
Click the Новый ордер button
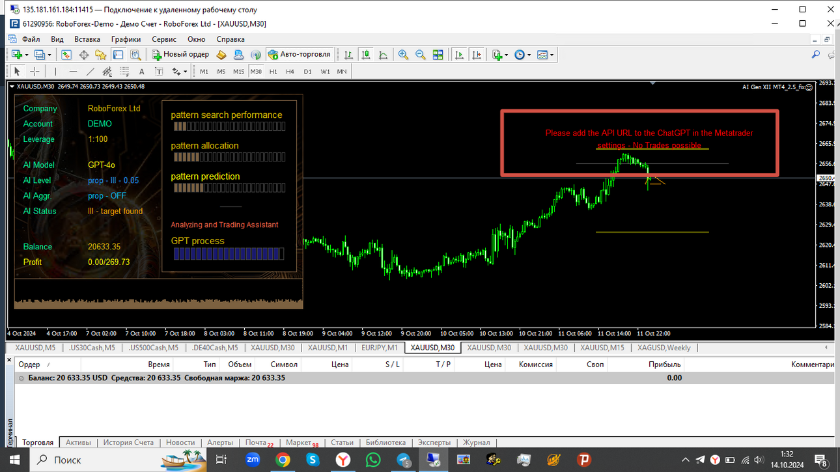pyautogui.click(x=181, y=55)
